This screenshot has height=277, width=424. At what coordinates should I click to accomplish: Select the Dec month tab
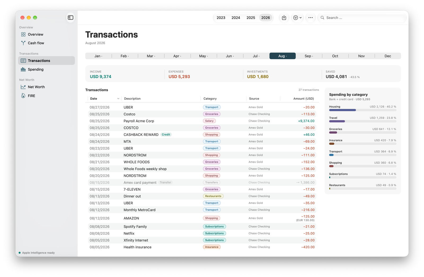388,56
